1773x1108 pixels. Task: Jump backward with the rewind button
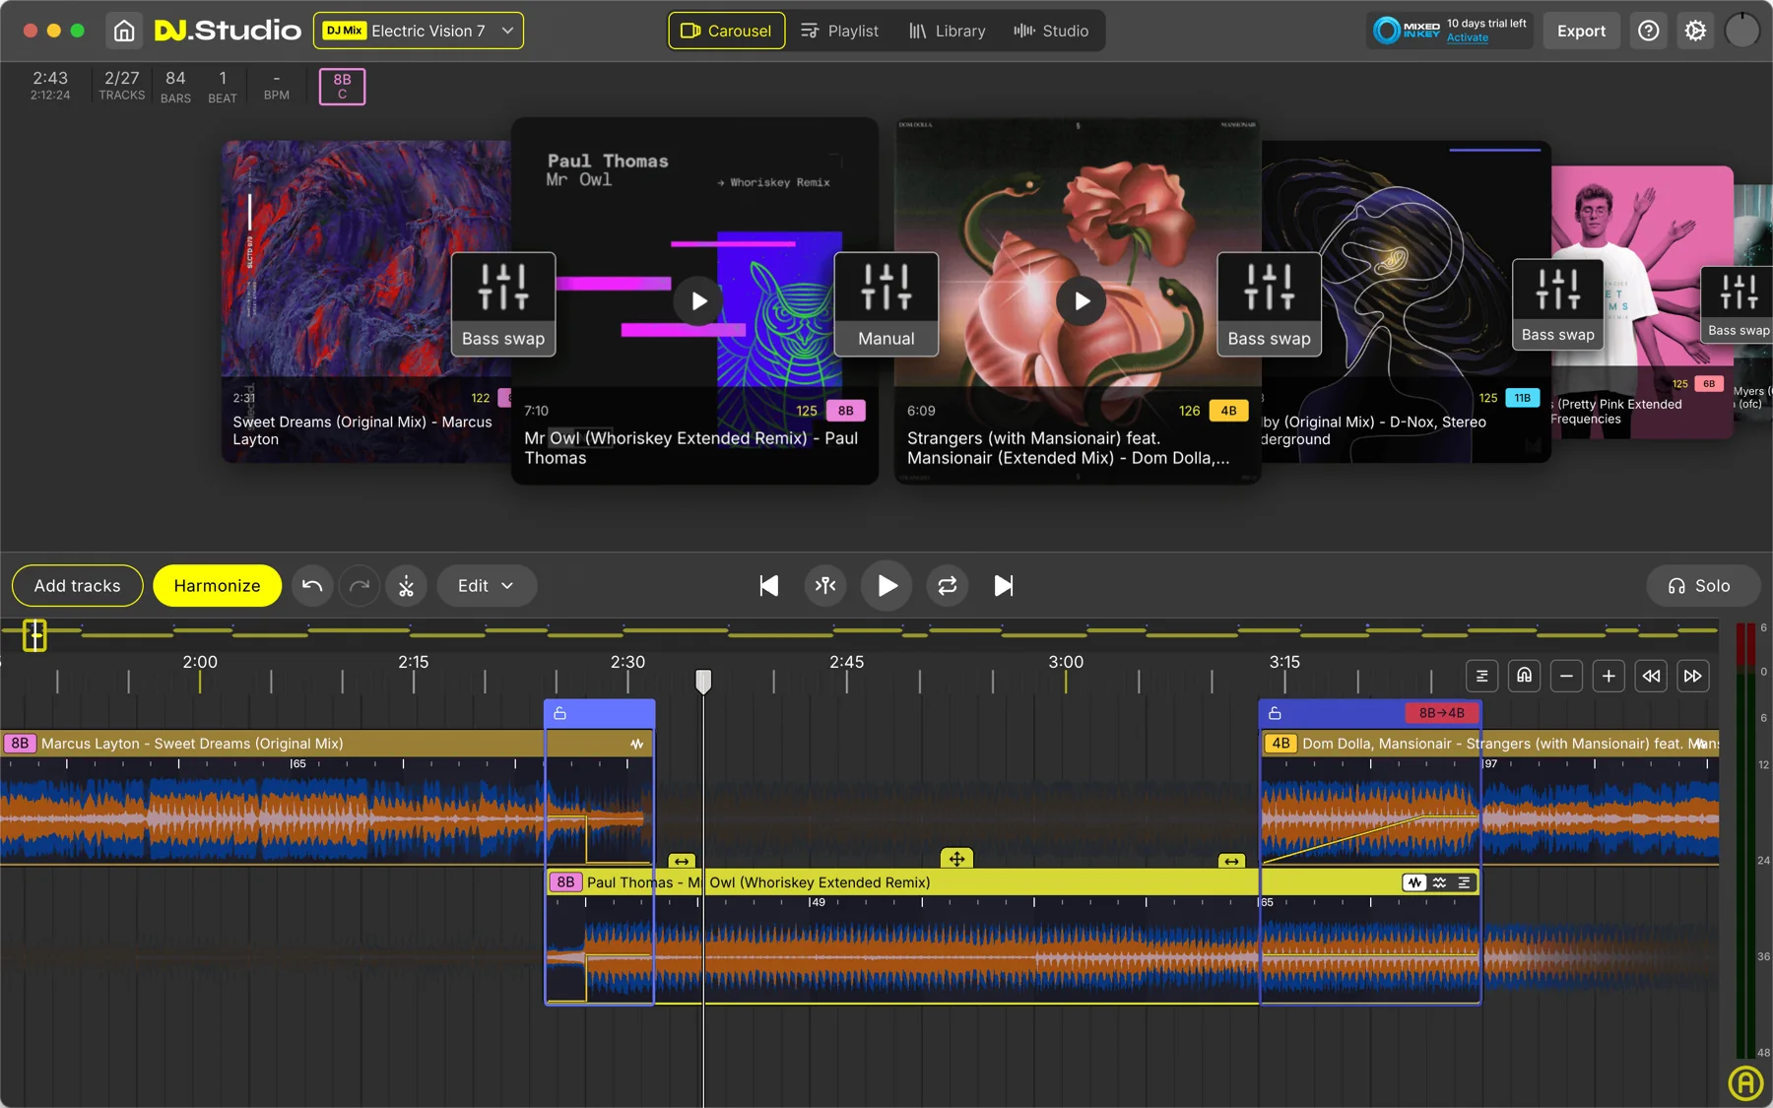coord(1651,676)
